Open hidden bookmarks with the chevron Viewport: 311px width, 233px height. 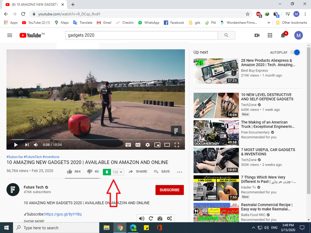tap(268, 22)
